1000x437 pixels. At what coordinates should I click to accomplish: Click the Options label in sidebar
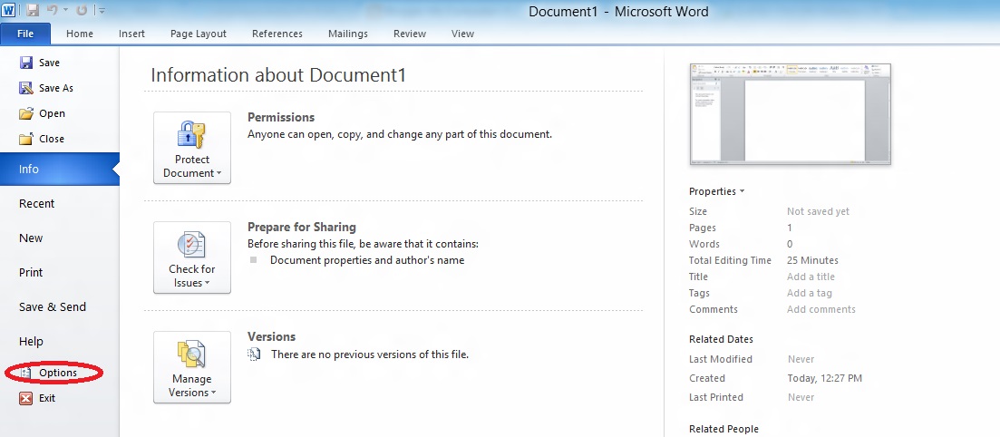click(x=58, y=373)
